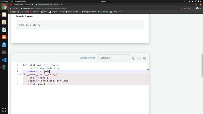Reload the HackerRank page
This screenshot has width=203, height=114.
(x=17, y=8)
